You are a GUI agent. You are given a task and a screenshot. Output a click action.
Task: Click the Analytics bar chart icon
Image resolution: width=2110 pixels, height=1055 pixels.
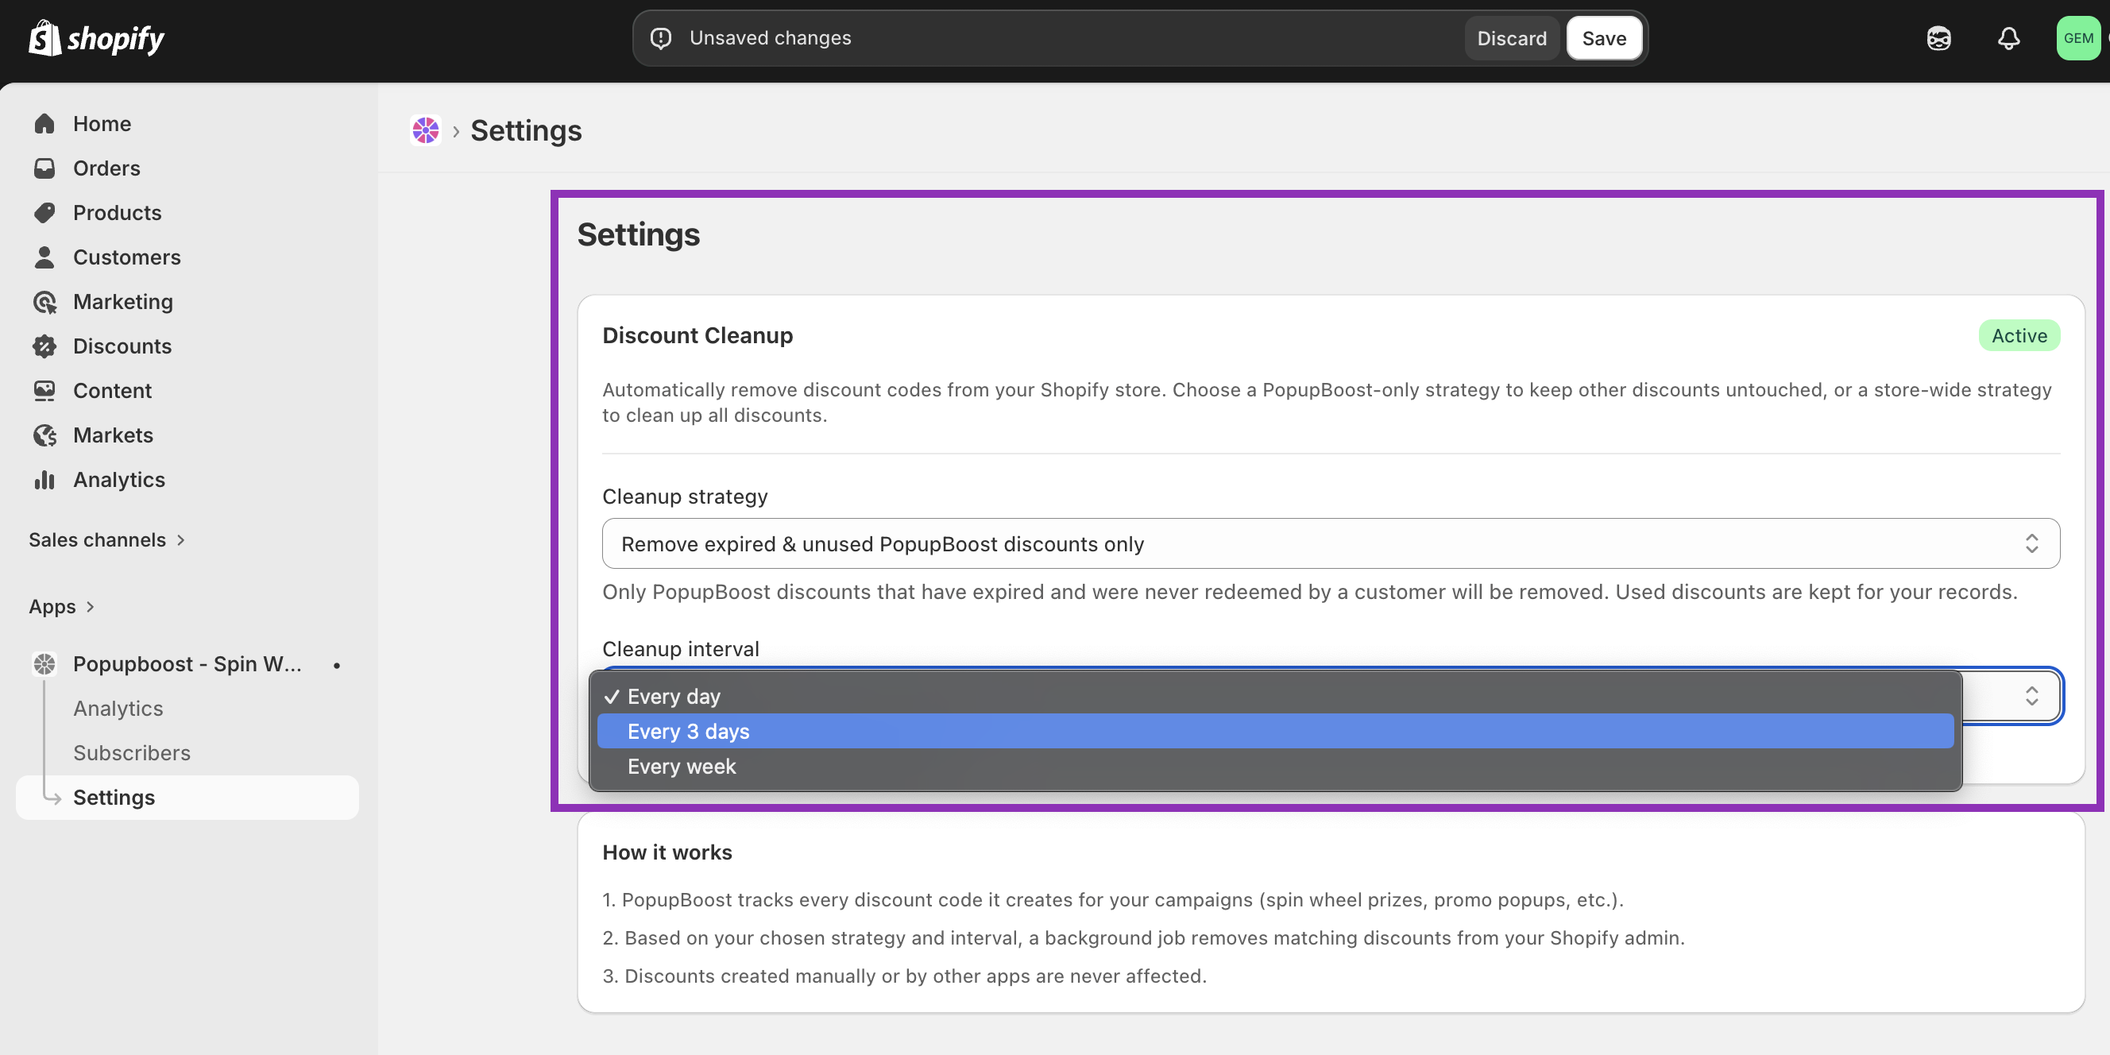(x=44, y=480)
